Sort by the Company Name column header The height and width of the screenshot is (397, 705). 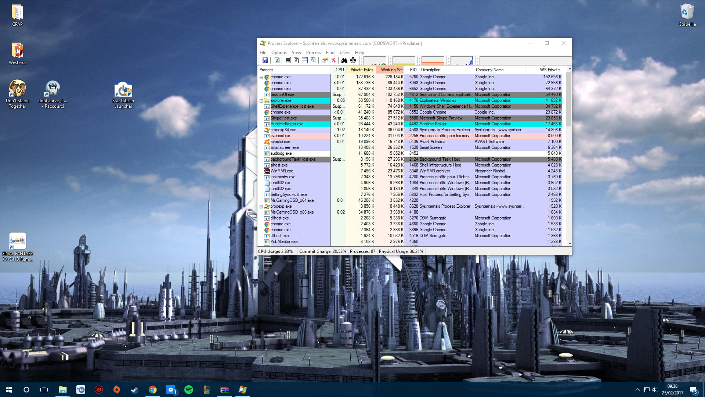(499, 70)
